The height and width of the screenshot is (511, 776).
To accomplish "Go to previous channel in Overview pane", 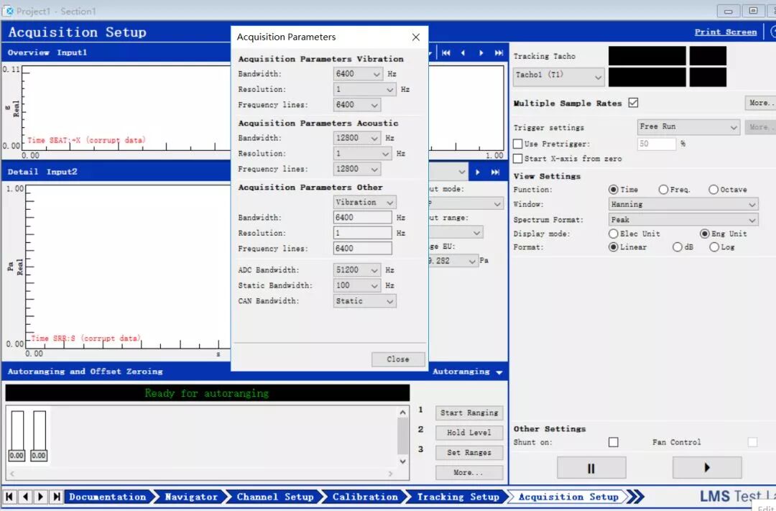I will pos(463,53).
